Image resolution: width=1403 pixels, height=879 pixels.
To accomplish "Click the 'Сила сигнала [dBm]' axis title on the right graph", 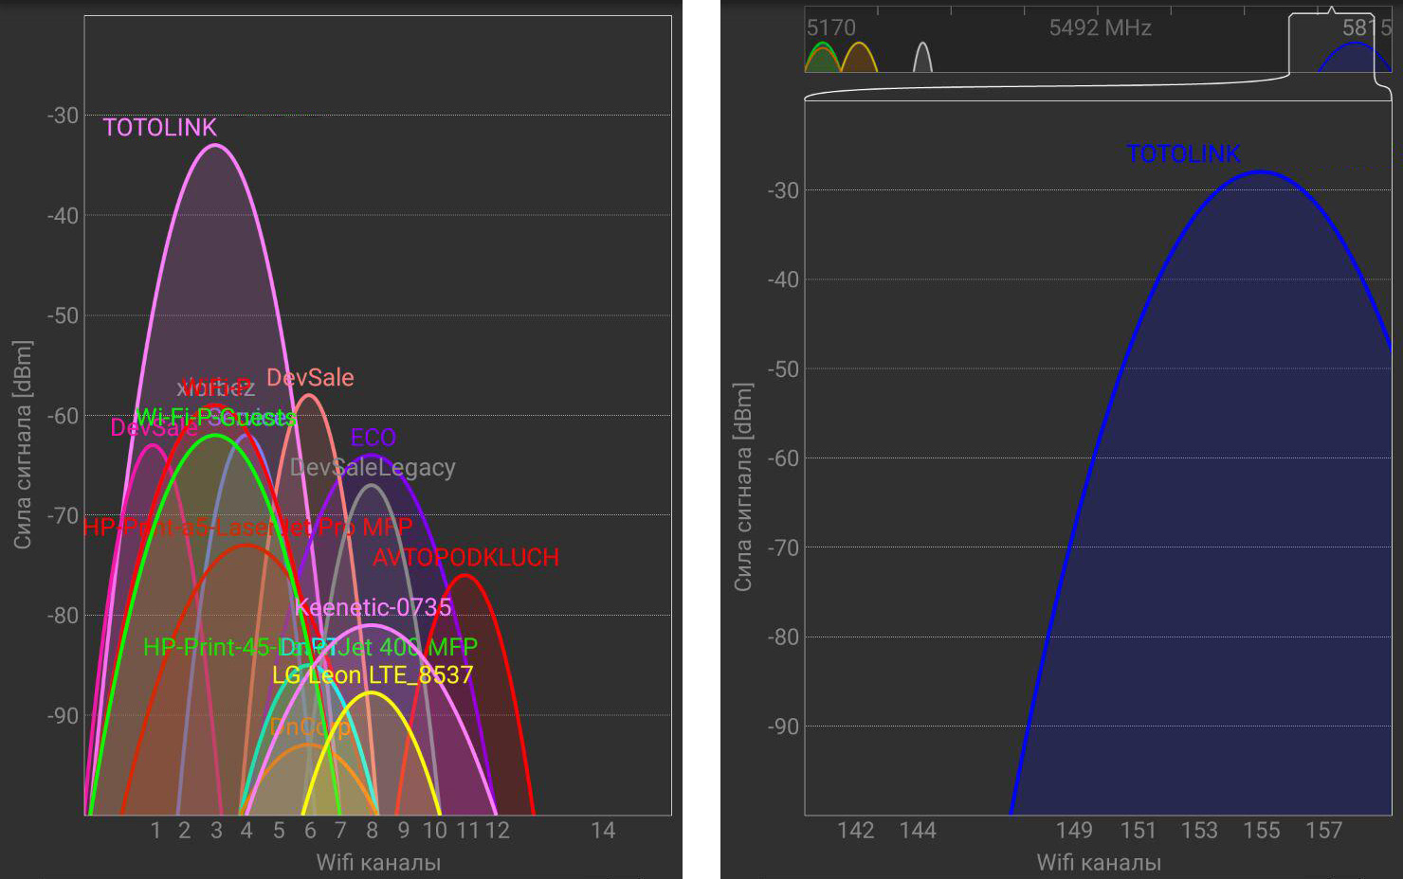I will [x=743, y=487].
